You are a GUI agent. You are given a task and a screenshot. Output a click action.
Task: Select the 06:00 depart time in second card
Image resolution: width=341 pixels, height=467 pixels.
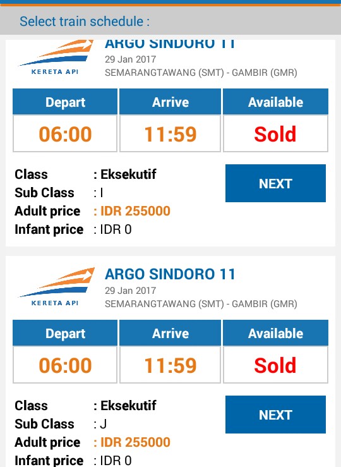(x=65, y=365)
